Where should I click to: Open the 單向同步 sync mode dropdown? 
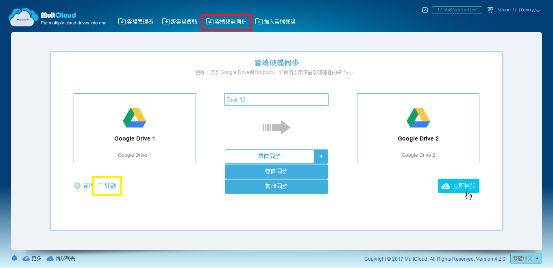[x=276, y=156]
